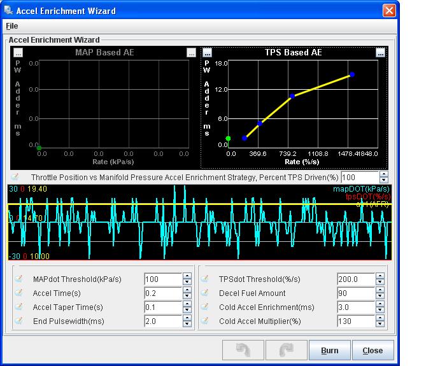Click the icon beside MAPdot Threshold
Image resolution: width=447 pixels, height=366 pixels.
[x=19, y=279]
